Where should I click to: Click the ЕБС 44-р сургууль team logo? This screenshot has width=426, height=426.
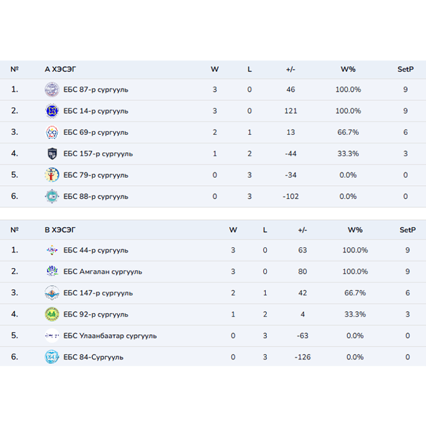(52, 250)
